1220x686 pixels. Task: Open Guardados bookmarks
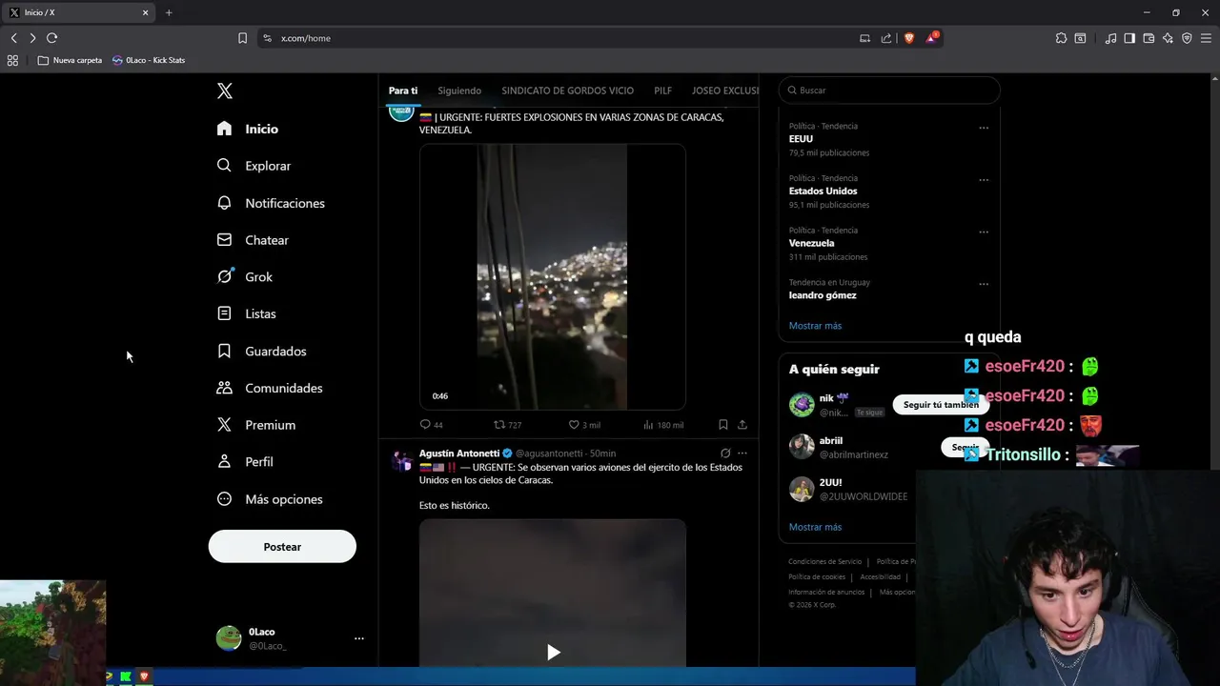tap(262, 351)
